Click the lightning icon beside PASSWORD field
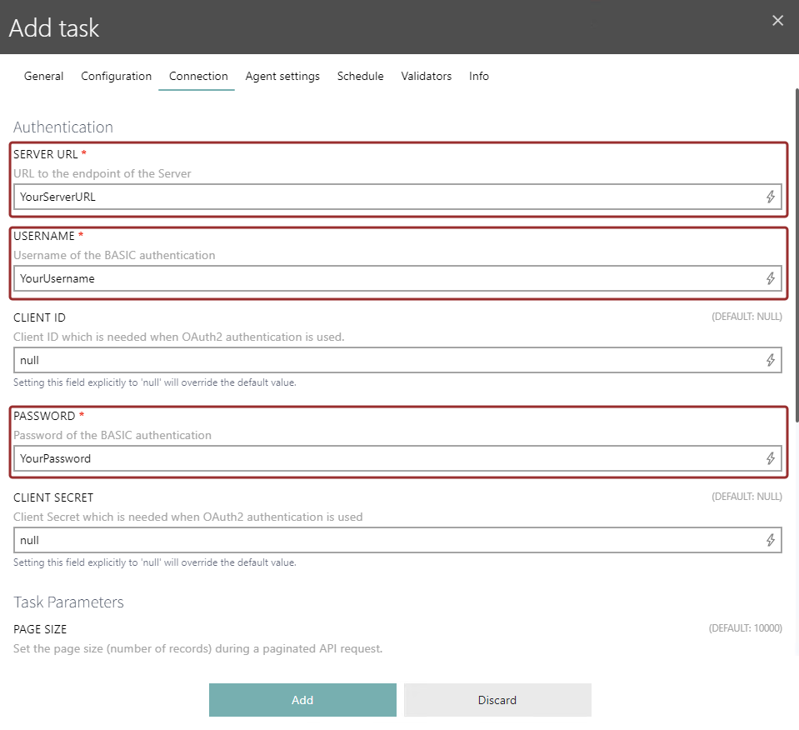 771,458
